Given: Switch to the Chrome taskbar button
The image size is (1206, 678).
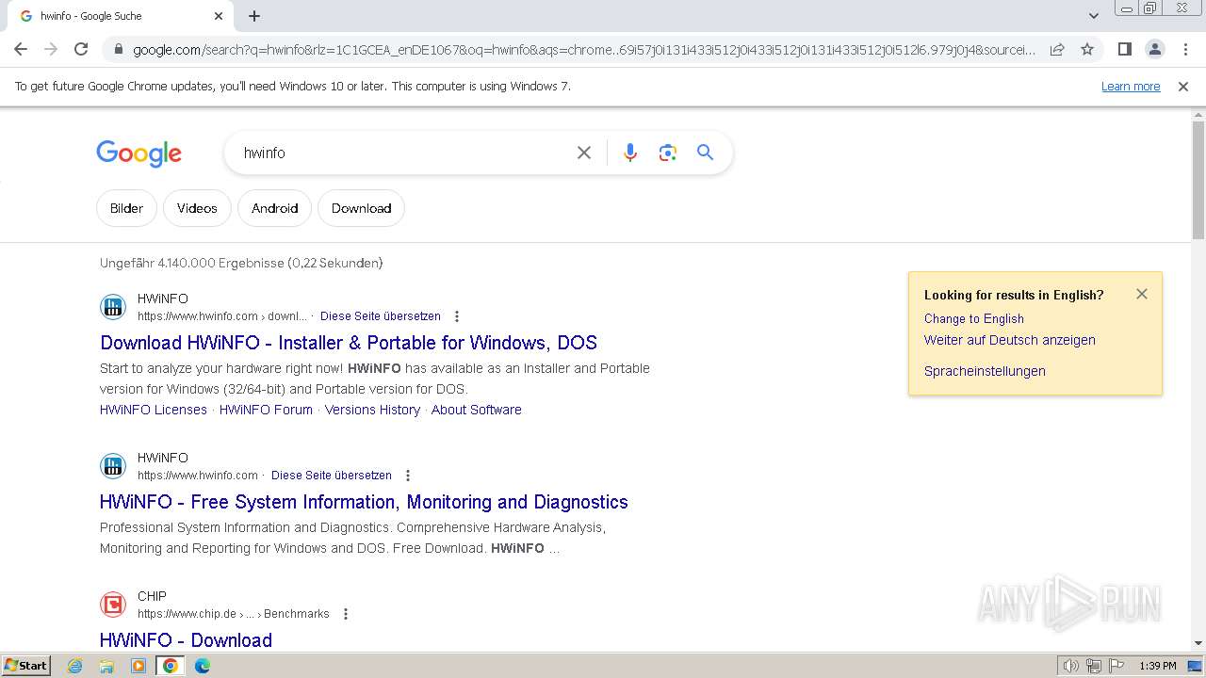Looking at the screenshot, I should pos(171,666).
